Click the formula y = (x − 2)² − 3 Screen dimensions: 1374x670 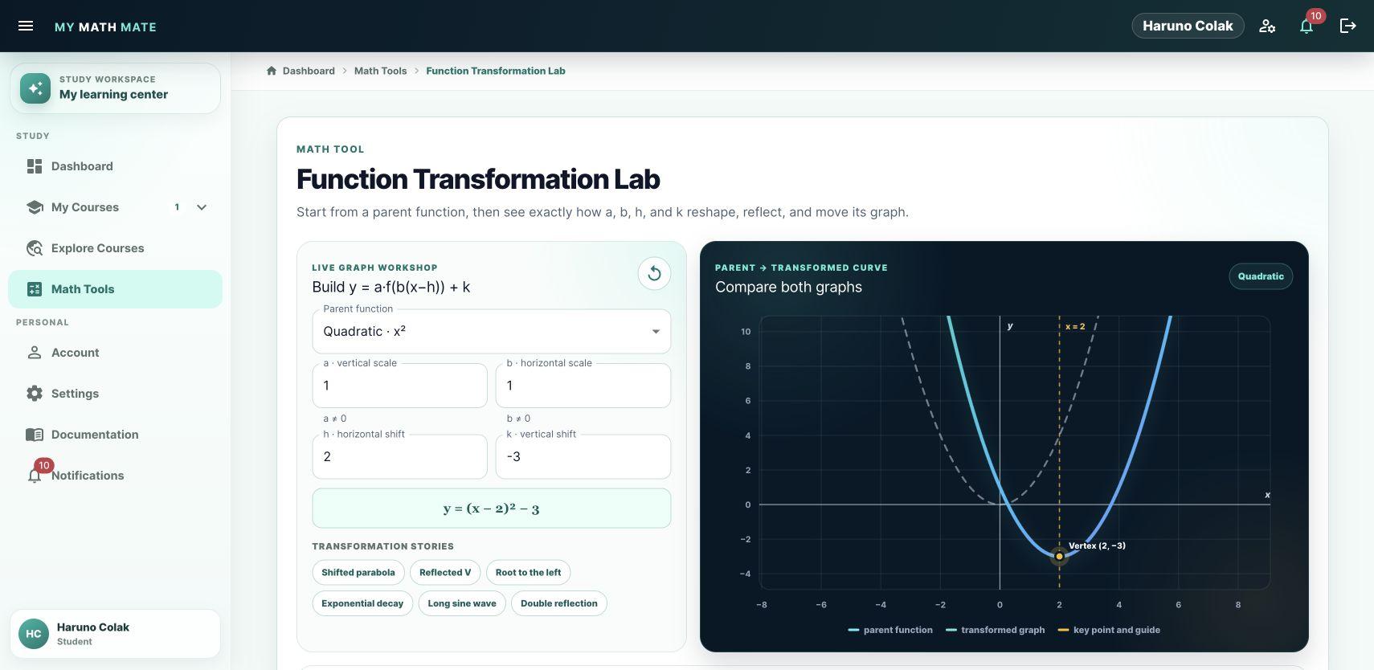point(491,509)
